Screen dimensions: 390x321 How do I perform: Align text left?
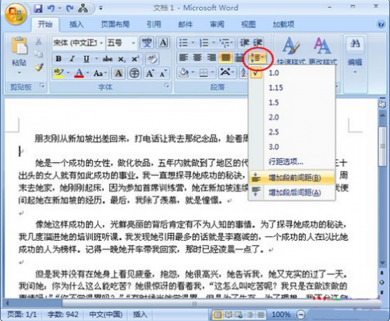click(x=183, y=58)
